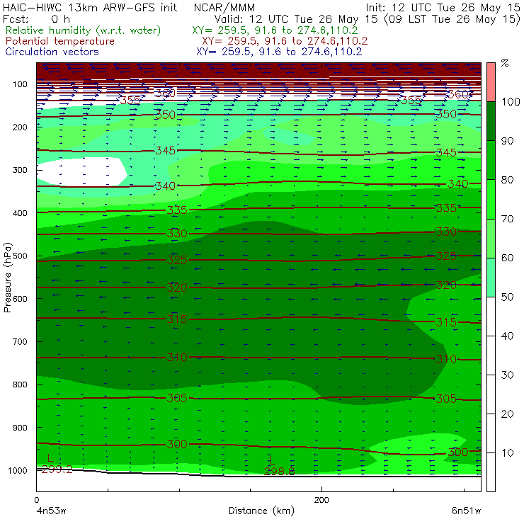Click the blue XY coordinates line
The image size is (524, 524).
coord(279,52)
